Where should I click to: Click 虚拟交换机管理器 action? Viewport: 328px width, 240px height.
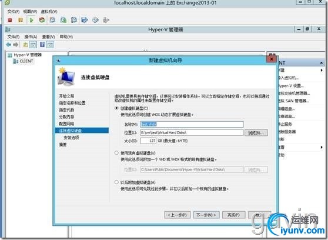[294, 93]
